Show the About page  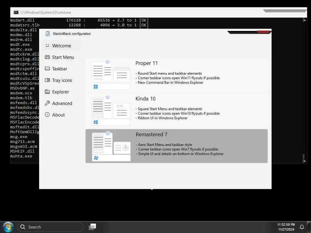[62, 115]
